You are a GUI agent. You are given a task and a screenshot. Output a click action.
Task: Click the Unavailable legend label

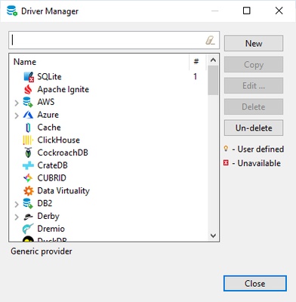click(259, 163)
